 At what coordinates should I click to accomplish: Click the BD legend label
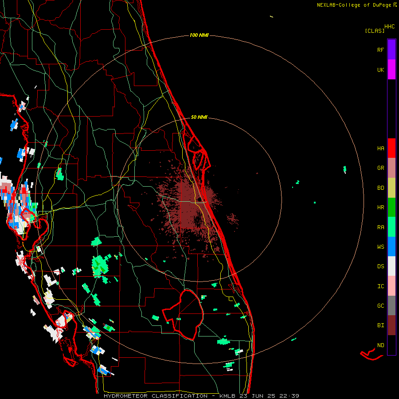(x=380, y=188)
